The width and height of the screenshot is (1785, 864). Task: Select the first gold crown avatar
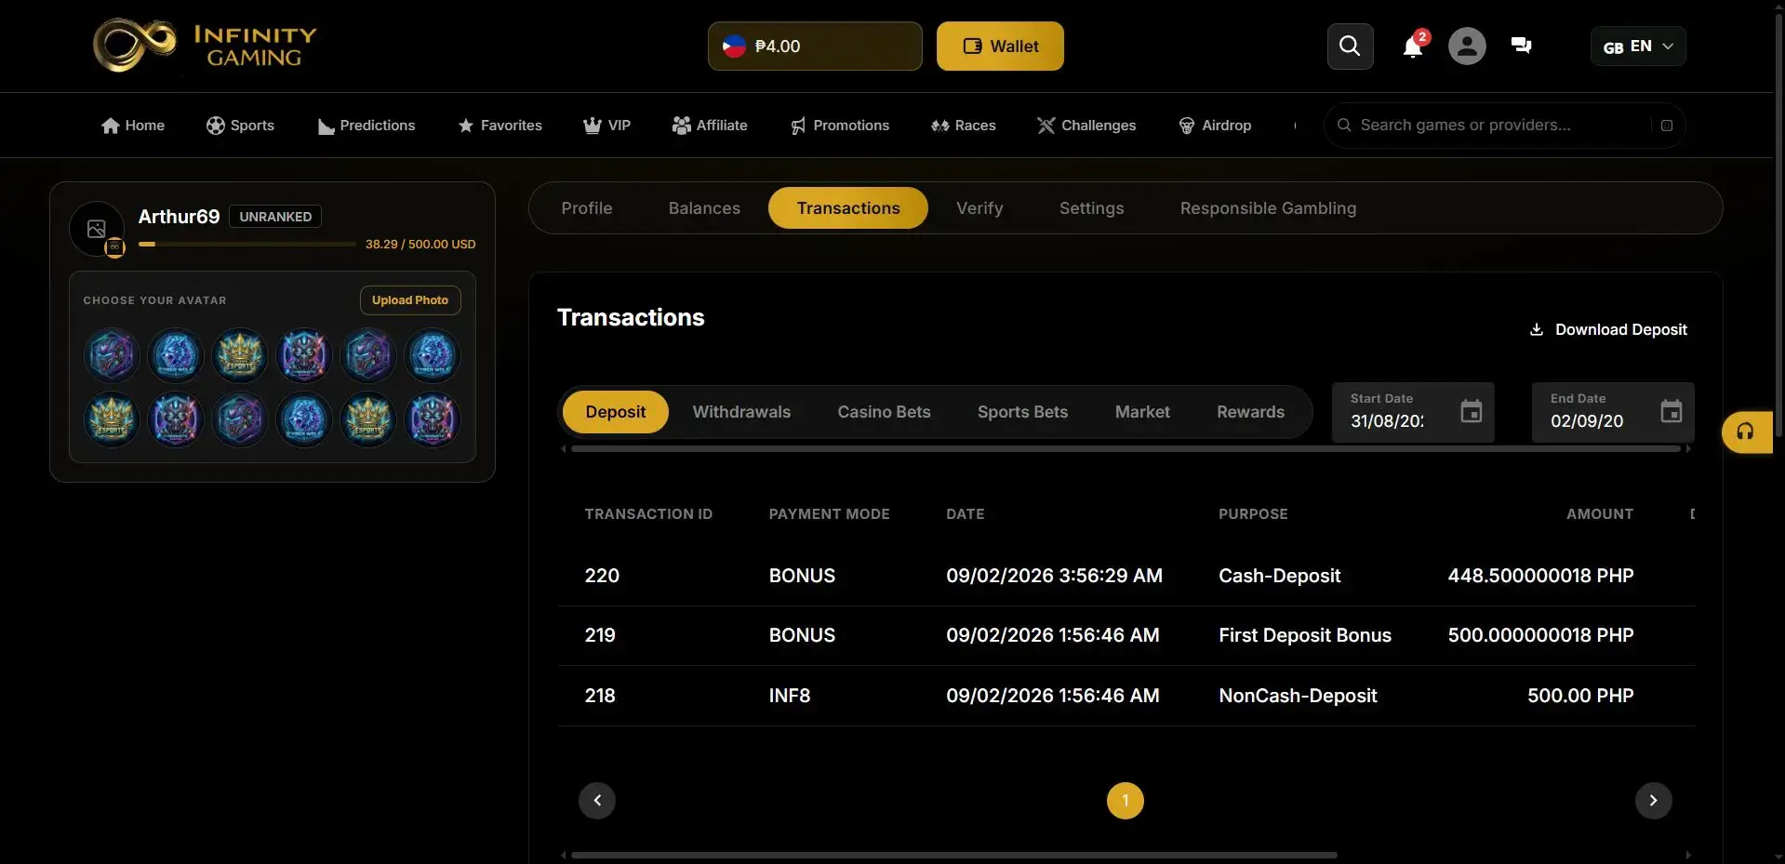point(240,355)
